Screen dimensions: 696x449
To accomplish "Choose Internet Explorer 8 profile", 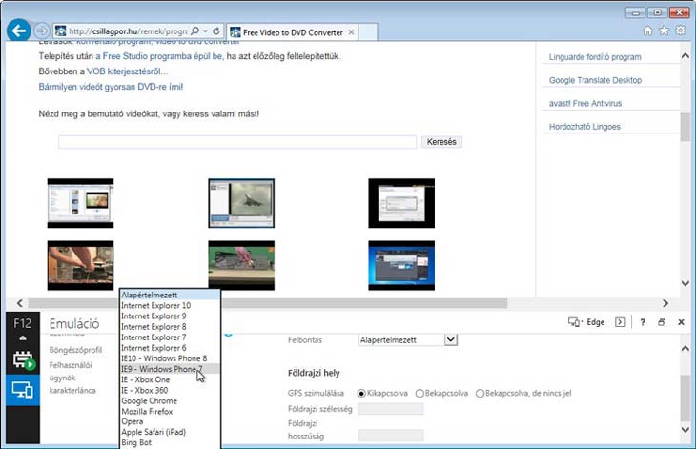I will point(170,327).
